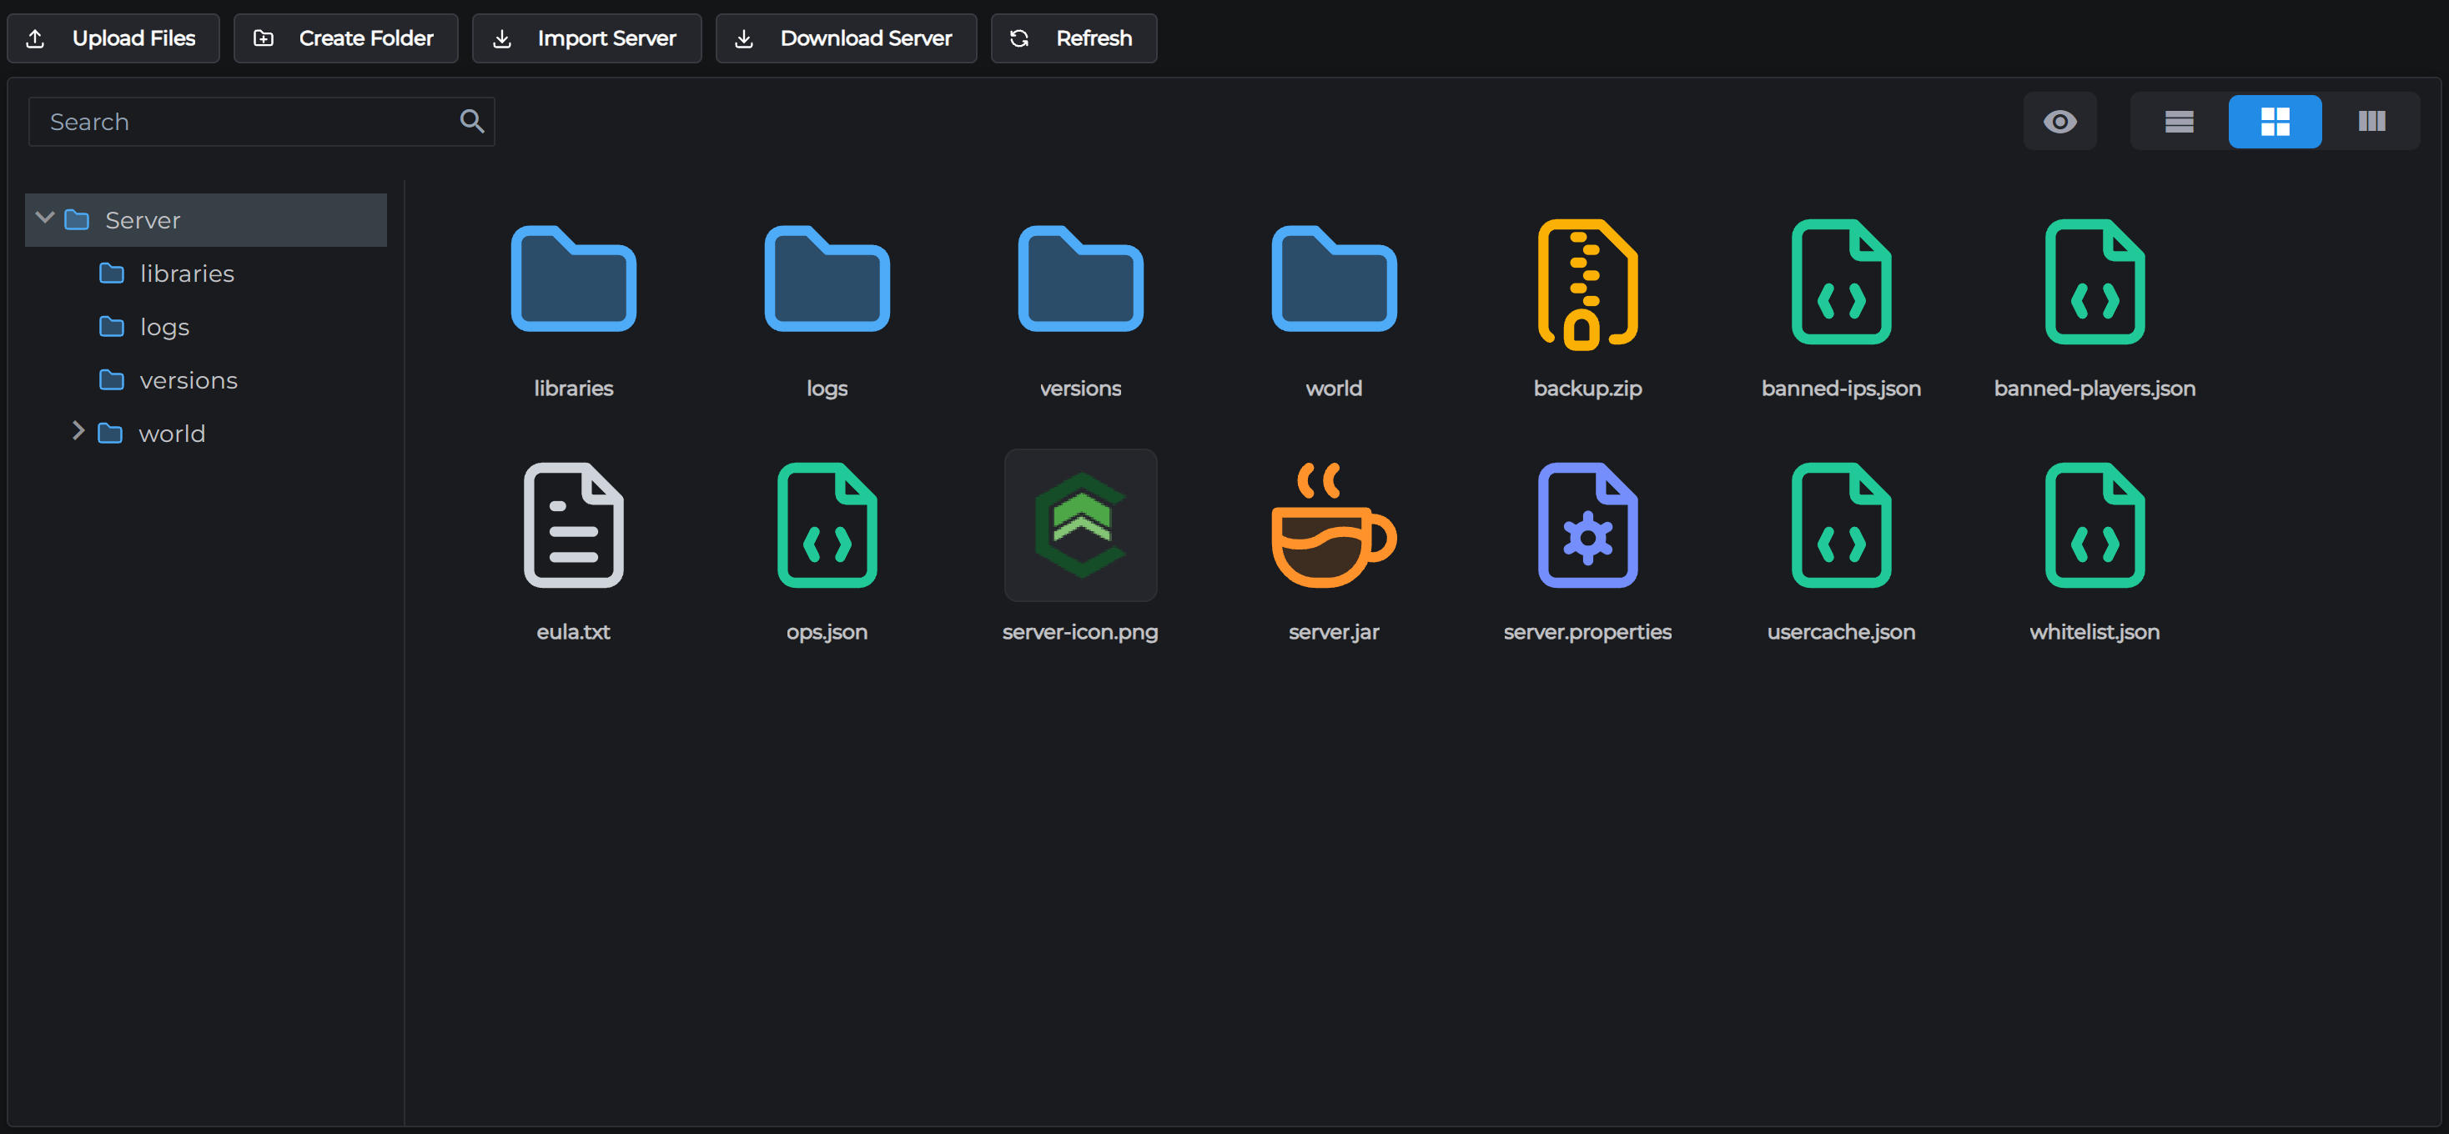
Task: Click the eula.txt file name label
Action: pyautogui.click(x=573, y=631)
